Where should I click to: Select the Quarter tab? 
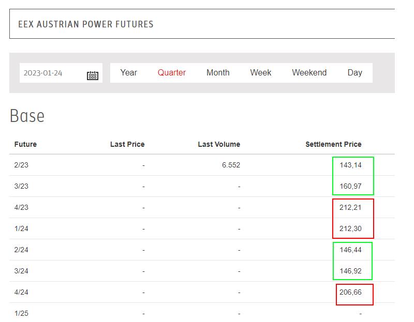[x=172, y=72]
